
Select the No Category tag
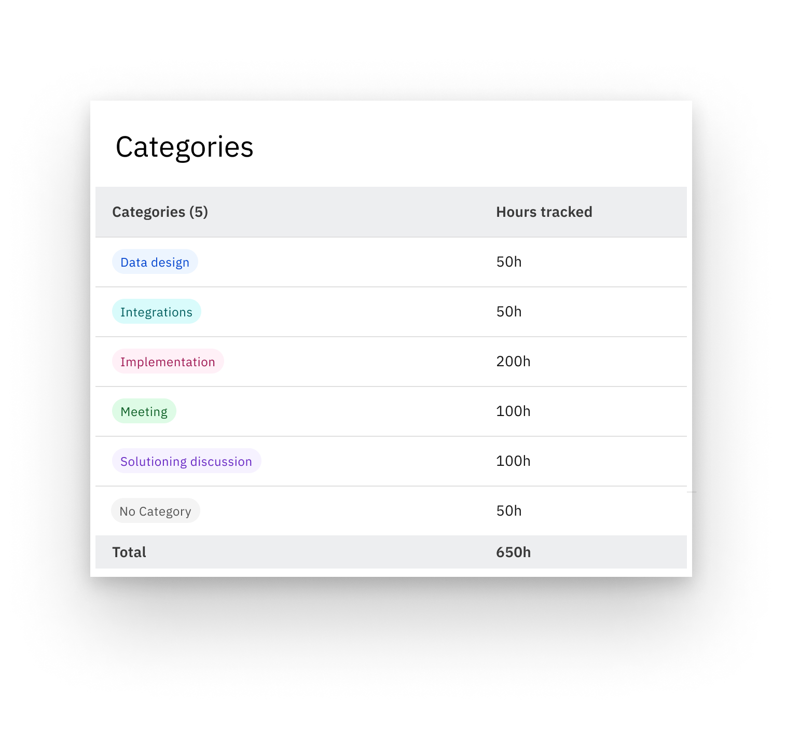tap(155, 511)
